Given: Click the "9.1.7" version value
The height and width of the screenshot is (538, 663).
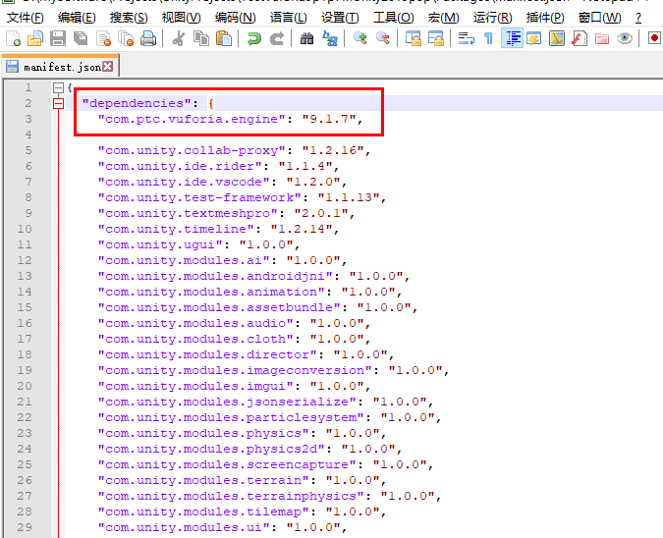Looking at the screenshot, I should coord(328,119).
